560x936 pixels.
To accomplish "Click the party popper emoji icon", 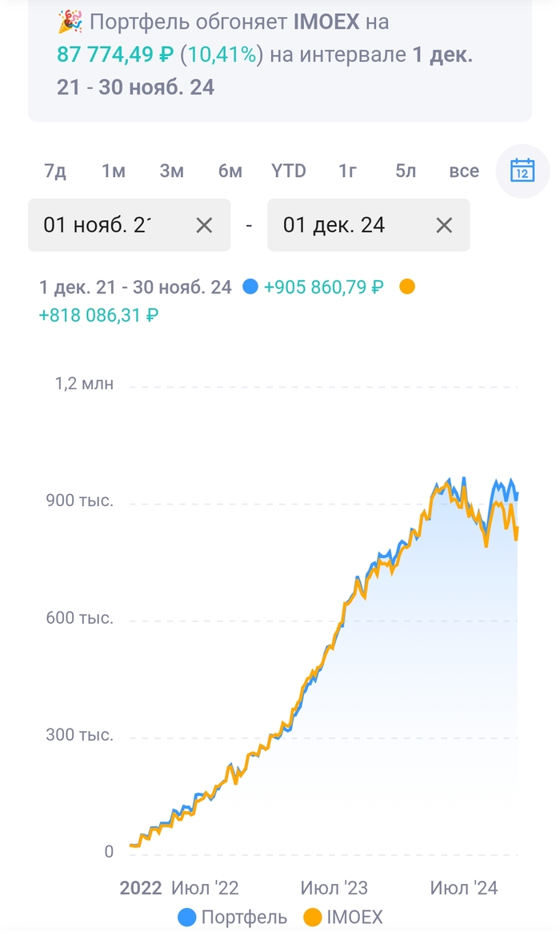I will click(x=70, y=22).
